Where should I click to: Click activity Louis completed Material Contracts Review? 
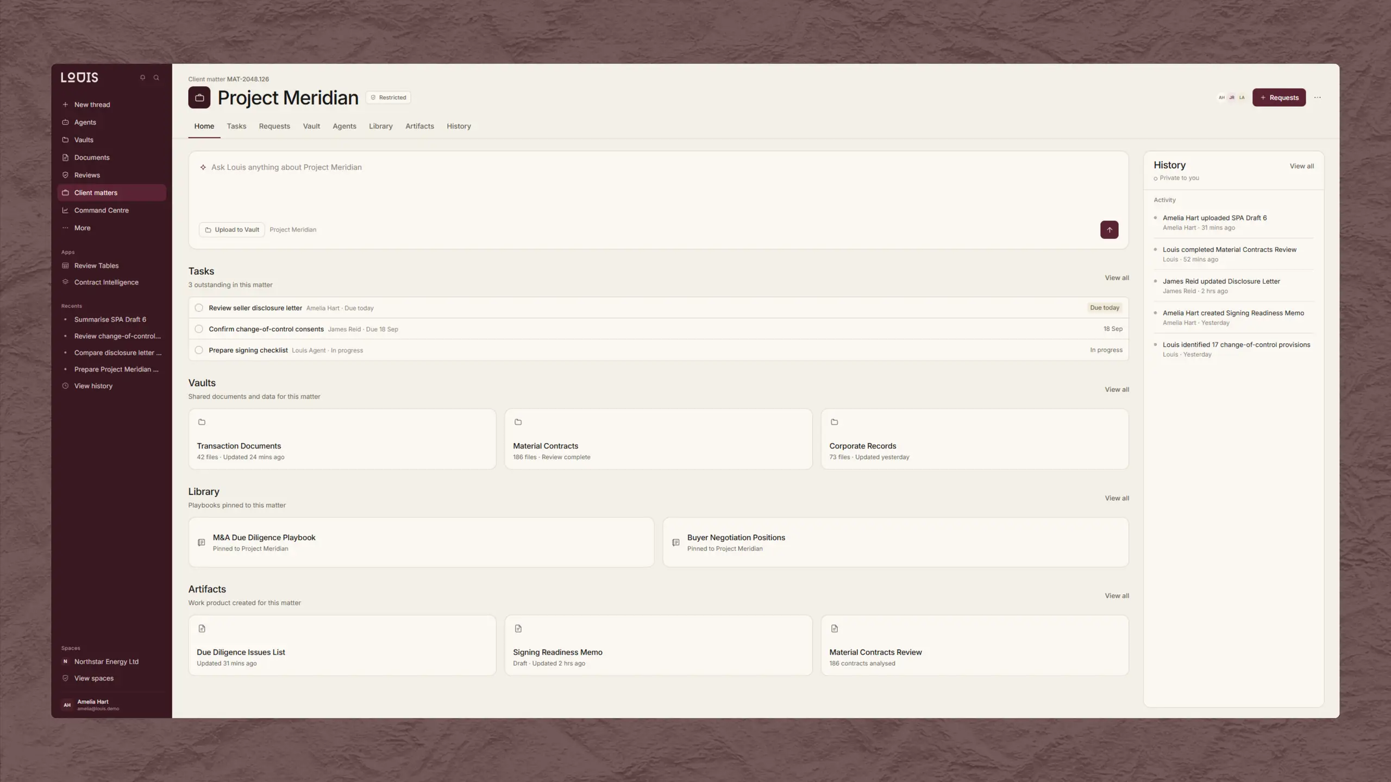[1233, 254]
